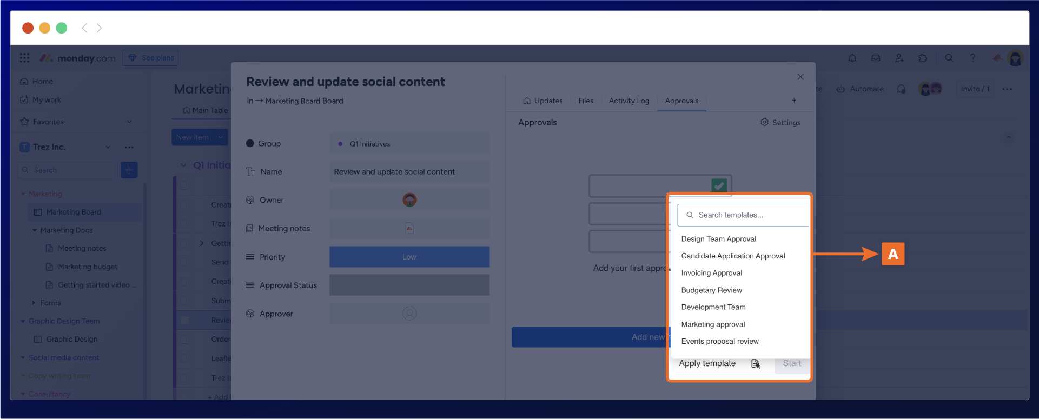Click the See plans button
The height and width of the screenshot is (419, 1039).
coord(150,58)
